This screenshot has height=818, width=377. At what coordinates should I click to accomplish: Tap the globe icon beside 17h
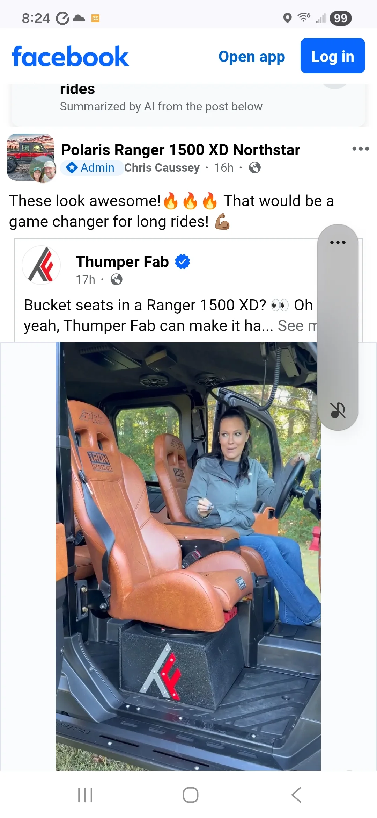point(116,280)
